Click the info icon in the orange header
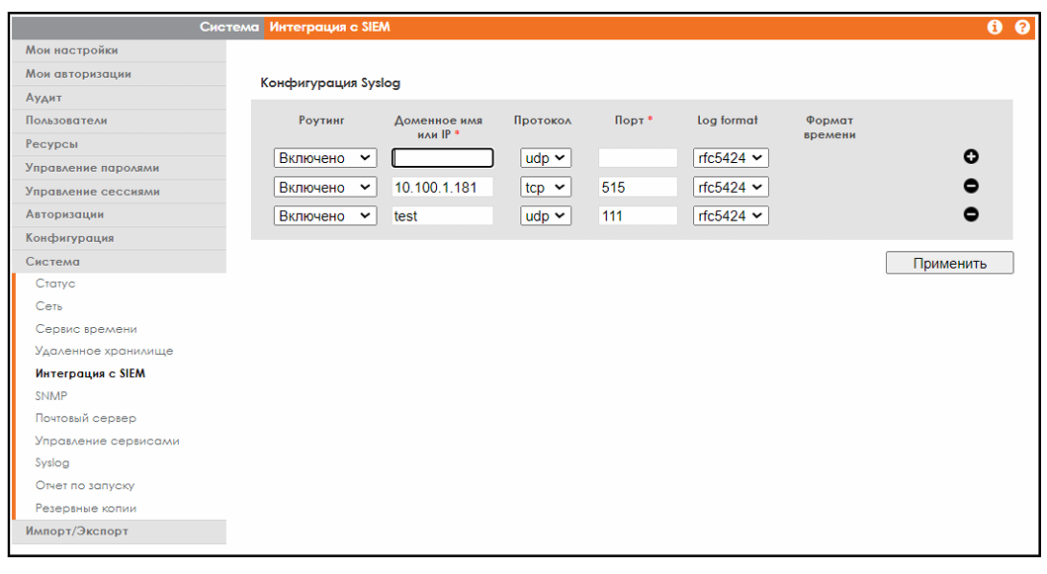The width and height of the screenshot is (1047, 574). 996,28
